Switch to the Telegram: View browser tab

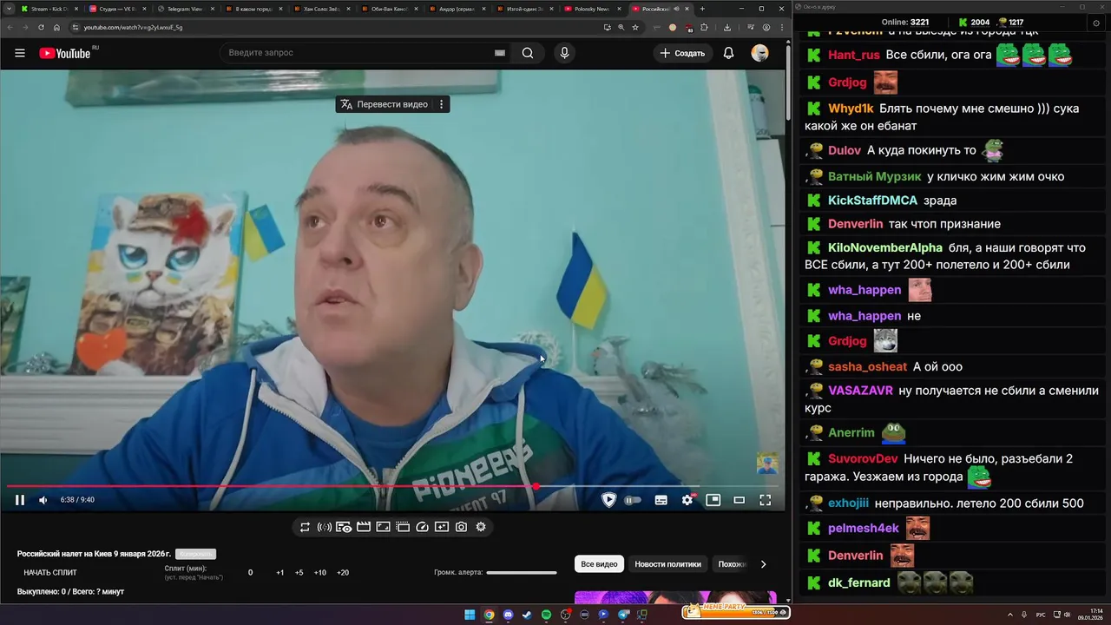pyautogui.click(x=185, y=9)
